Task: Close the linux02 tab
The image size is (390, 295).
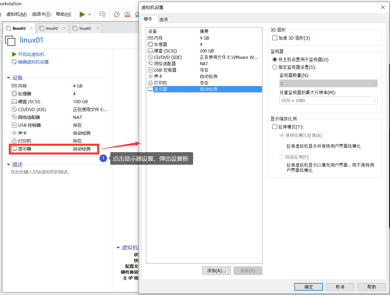Action: click(x=64, y=28)
